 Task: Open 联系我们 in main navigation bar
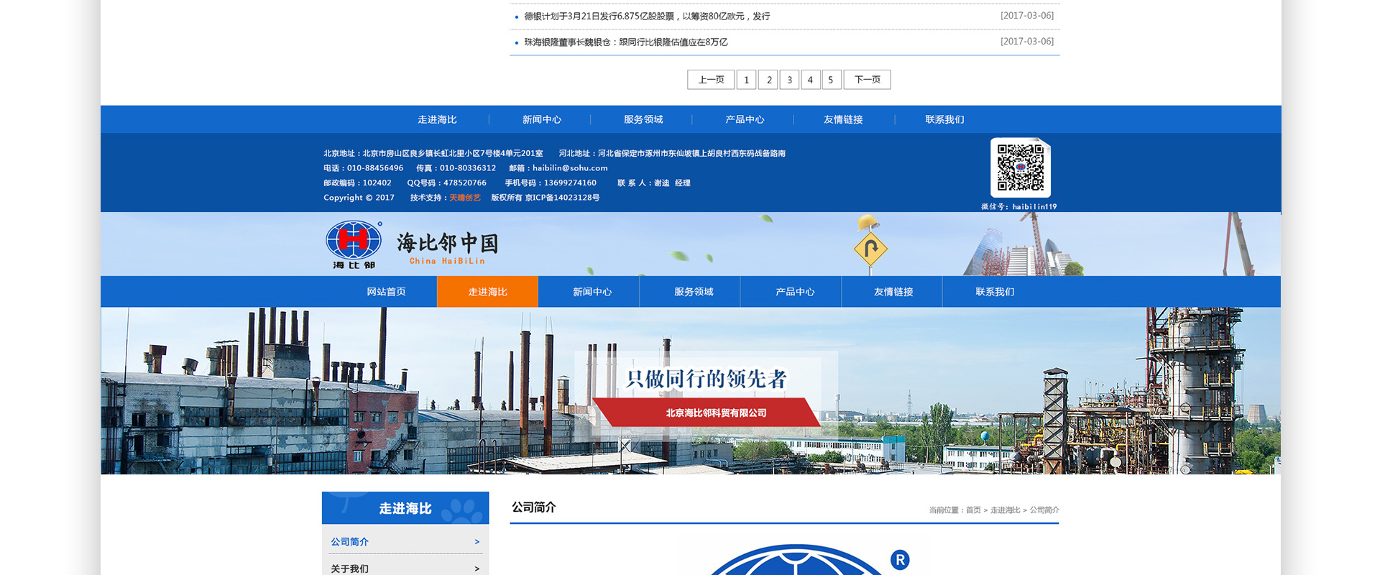point(994,292)
